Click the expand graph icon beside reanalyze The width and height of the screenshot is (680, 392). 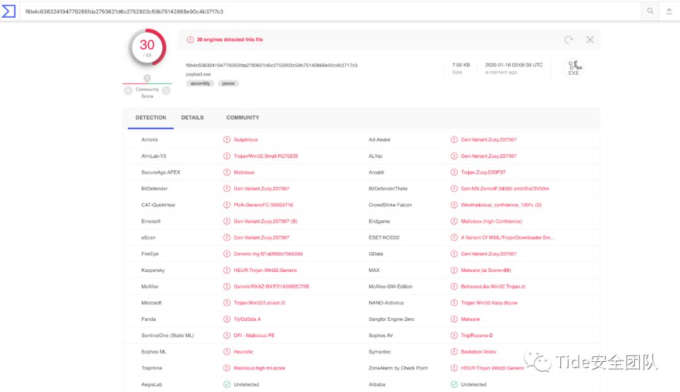click(590, 40)
